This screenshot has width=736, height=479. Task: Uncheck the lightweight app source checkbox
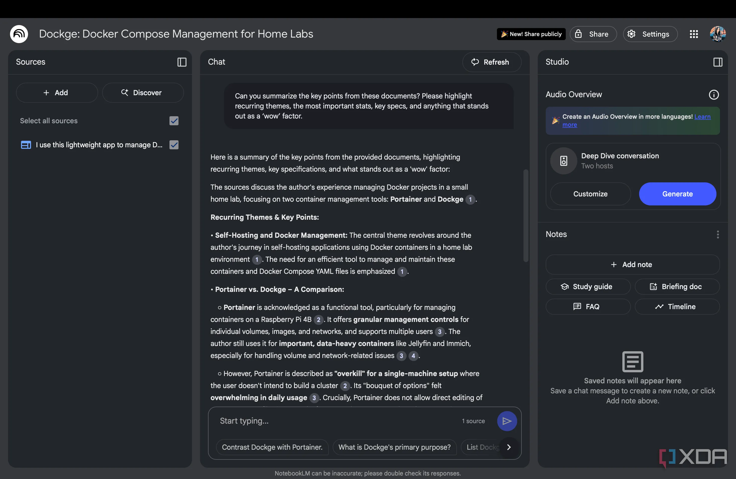tap(174, 145)
